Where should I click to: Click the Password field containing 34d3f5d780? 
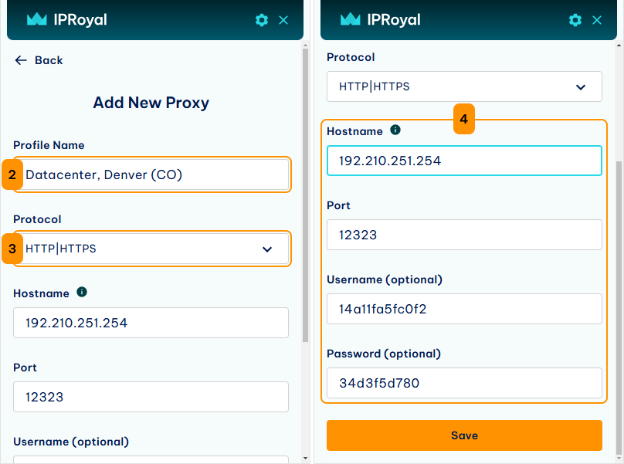[464, 383]
